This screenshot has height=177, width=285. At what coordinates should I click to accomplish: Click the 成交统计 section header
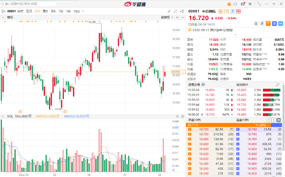[242, 85]
